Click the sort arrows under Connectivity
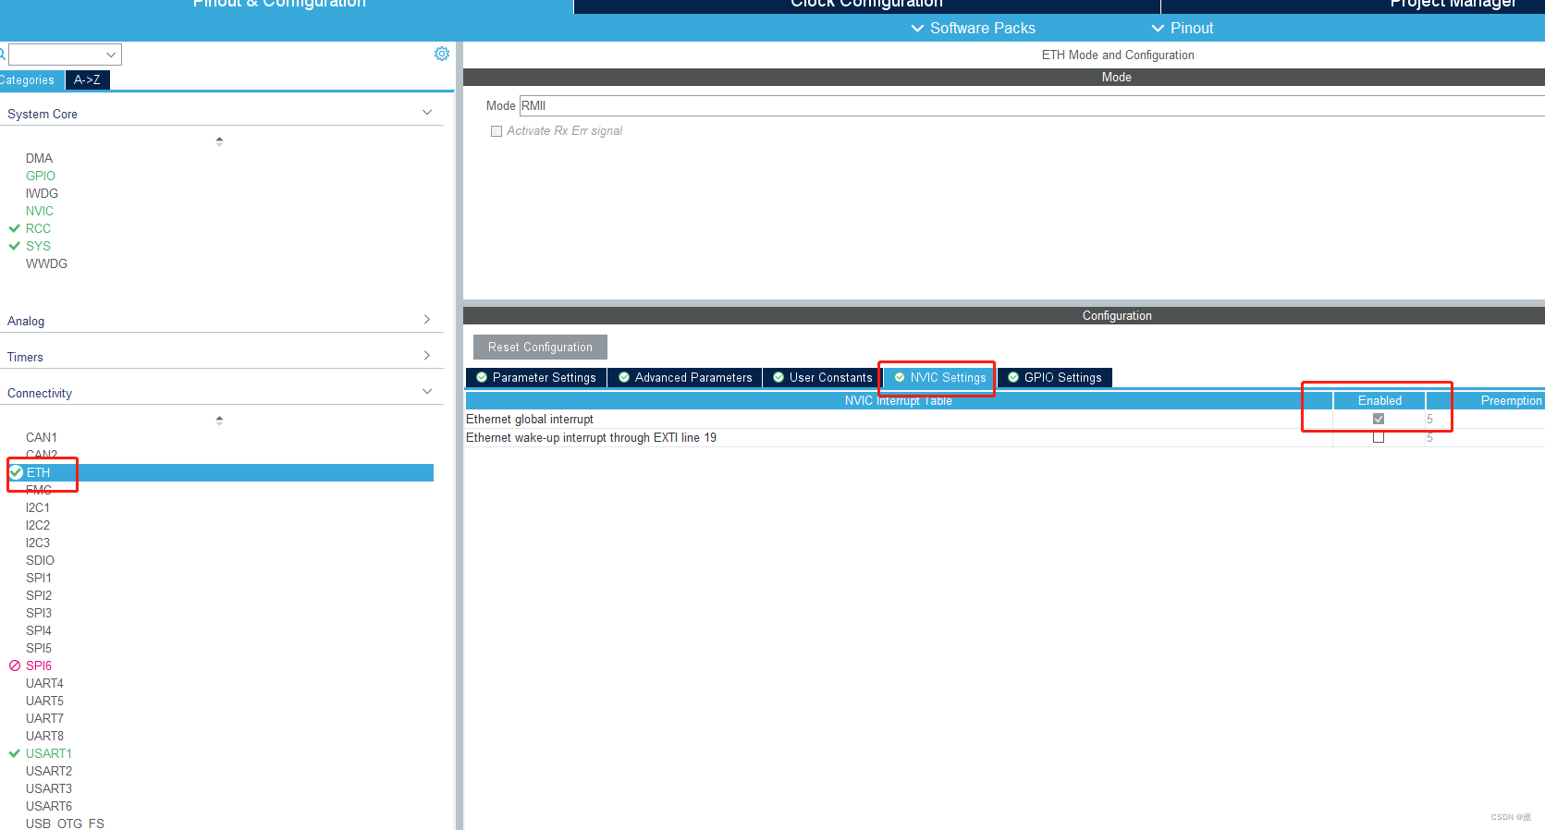This screenshot has width=1545, height=830. [219, 421]
